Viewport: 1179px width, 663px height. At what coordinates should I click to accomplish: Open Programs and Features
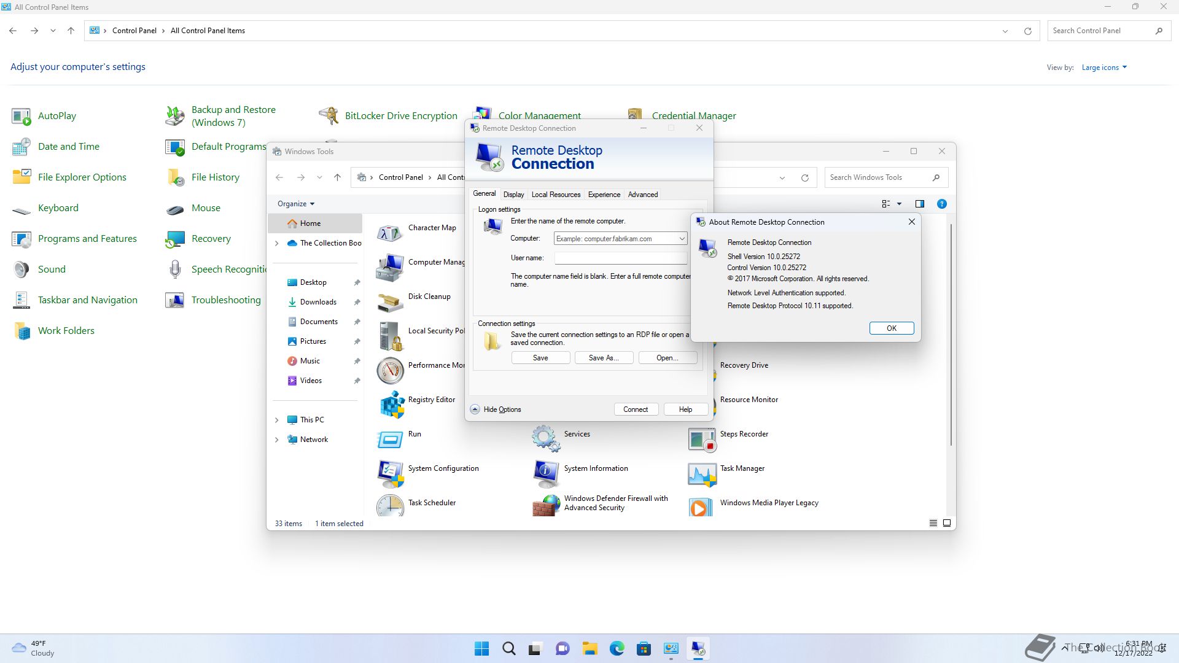coord(74,239)
